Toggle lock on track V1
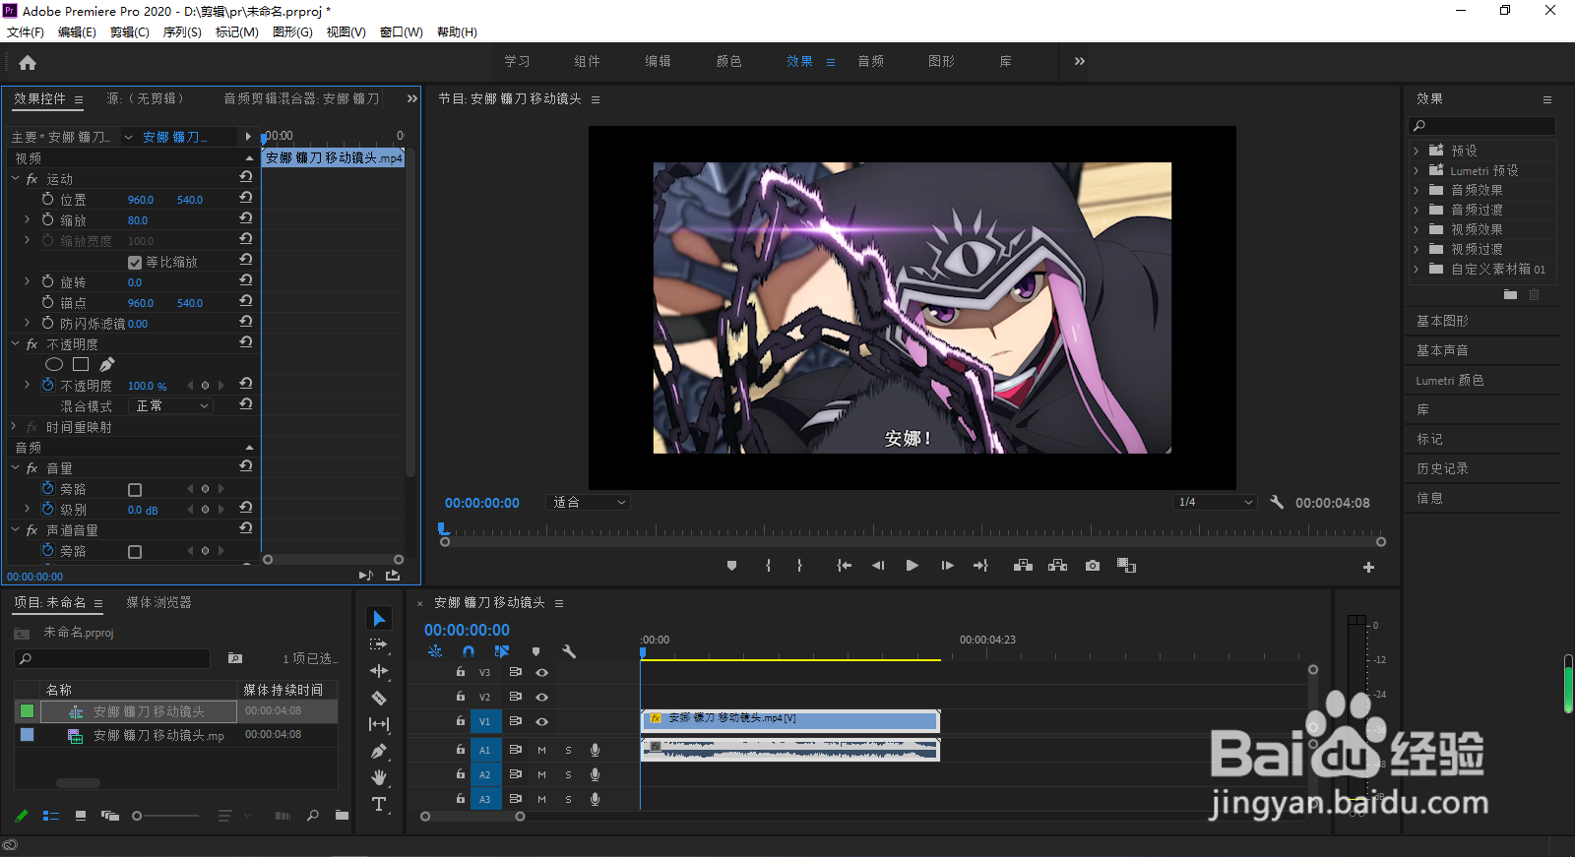The image size is (1575, 857). 460,721
